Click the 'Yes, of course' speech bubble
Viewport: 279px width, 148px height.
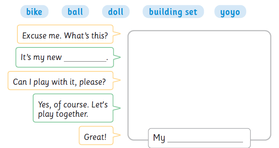pos(73,108)
